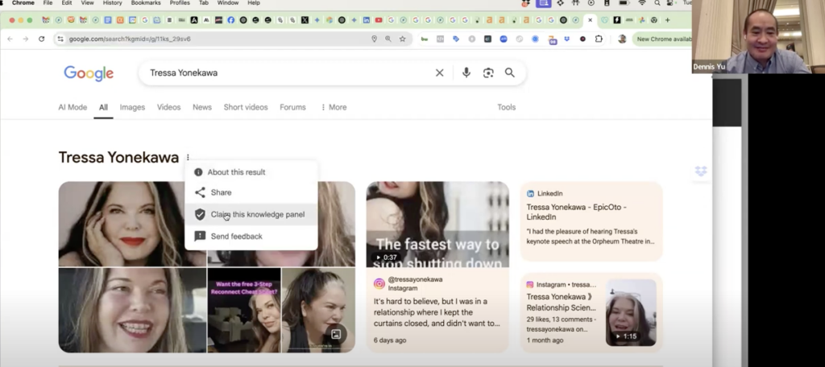Select 'Claim this knowledge panel' menu entry
This screenshot has height=367, width=825.
pos(251,215)
